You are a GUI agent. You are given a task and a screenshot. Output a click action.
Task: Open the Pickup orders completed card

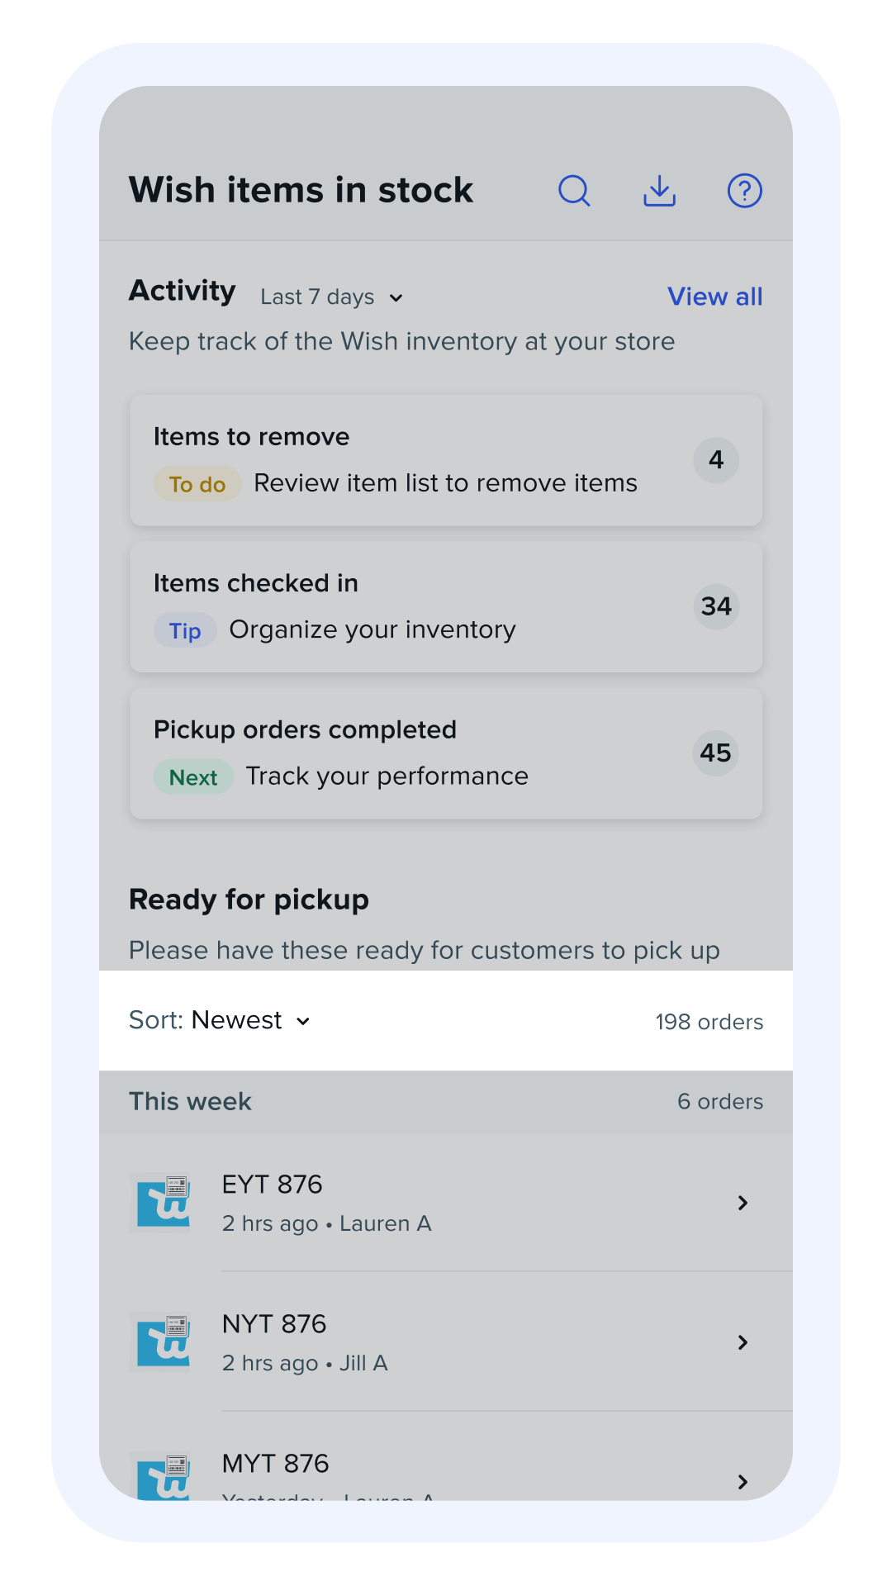pyautogui.click(x=446, y=753)
